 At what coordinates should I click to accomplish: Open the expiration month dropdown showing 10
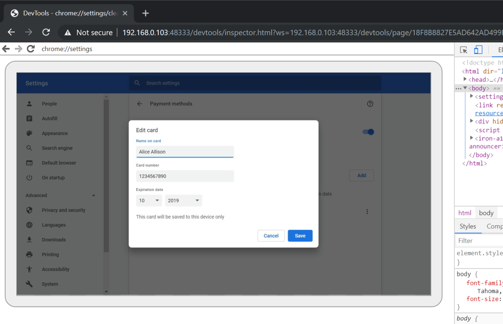click(149, 201)
